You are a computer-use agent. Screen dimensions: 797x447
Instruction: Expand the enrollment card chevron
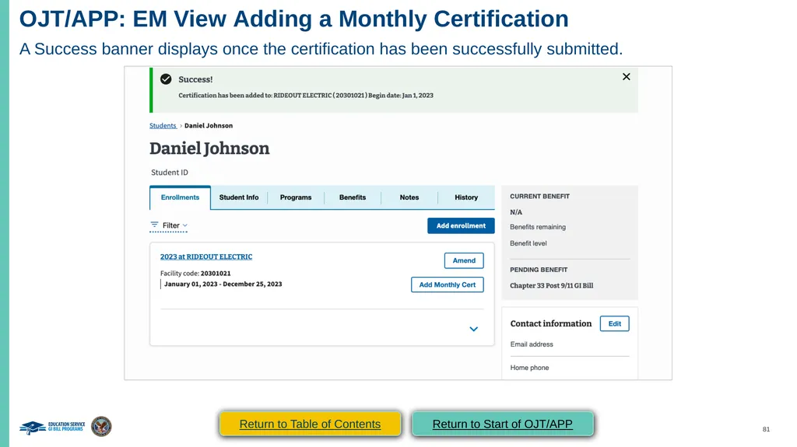click(474, 329)
